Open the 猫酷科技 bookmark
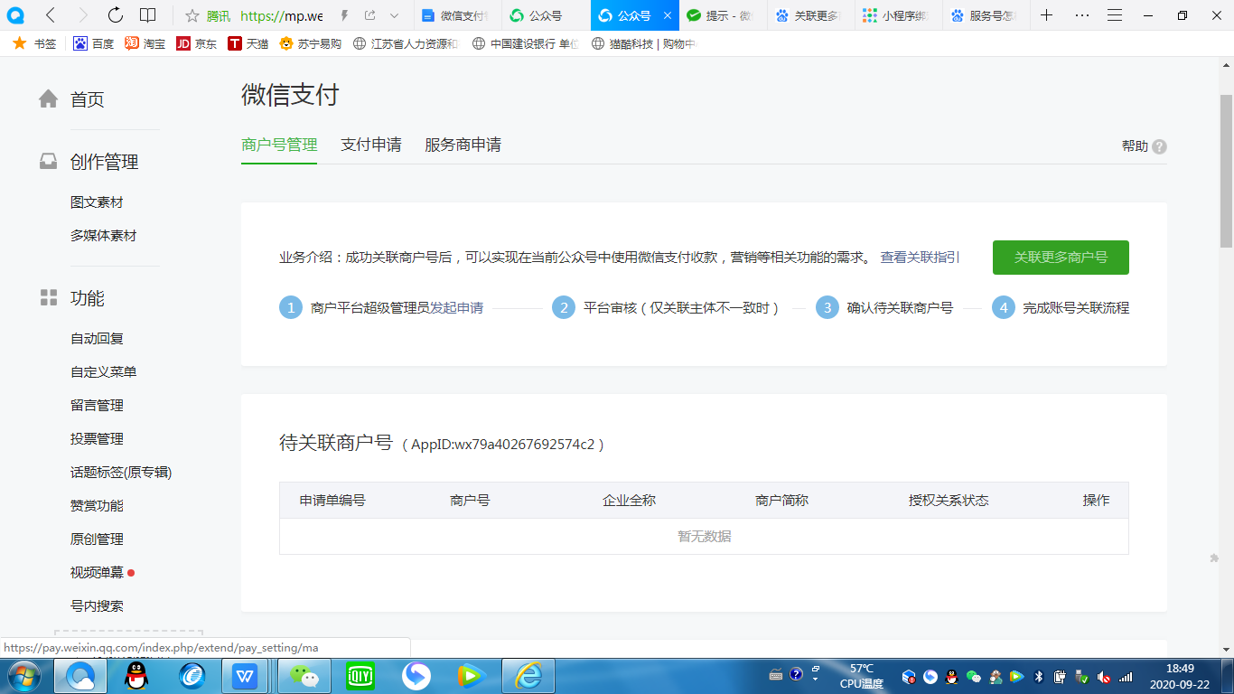This screenshot has width=1234, height=694. pyautogui.click(x=644, y=43)
